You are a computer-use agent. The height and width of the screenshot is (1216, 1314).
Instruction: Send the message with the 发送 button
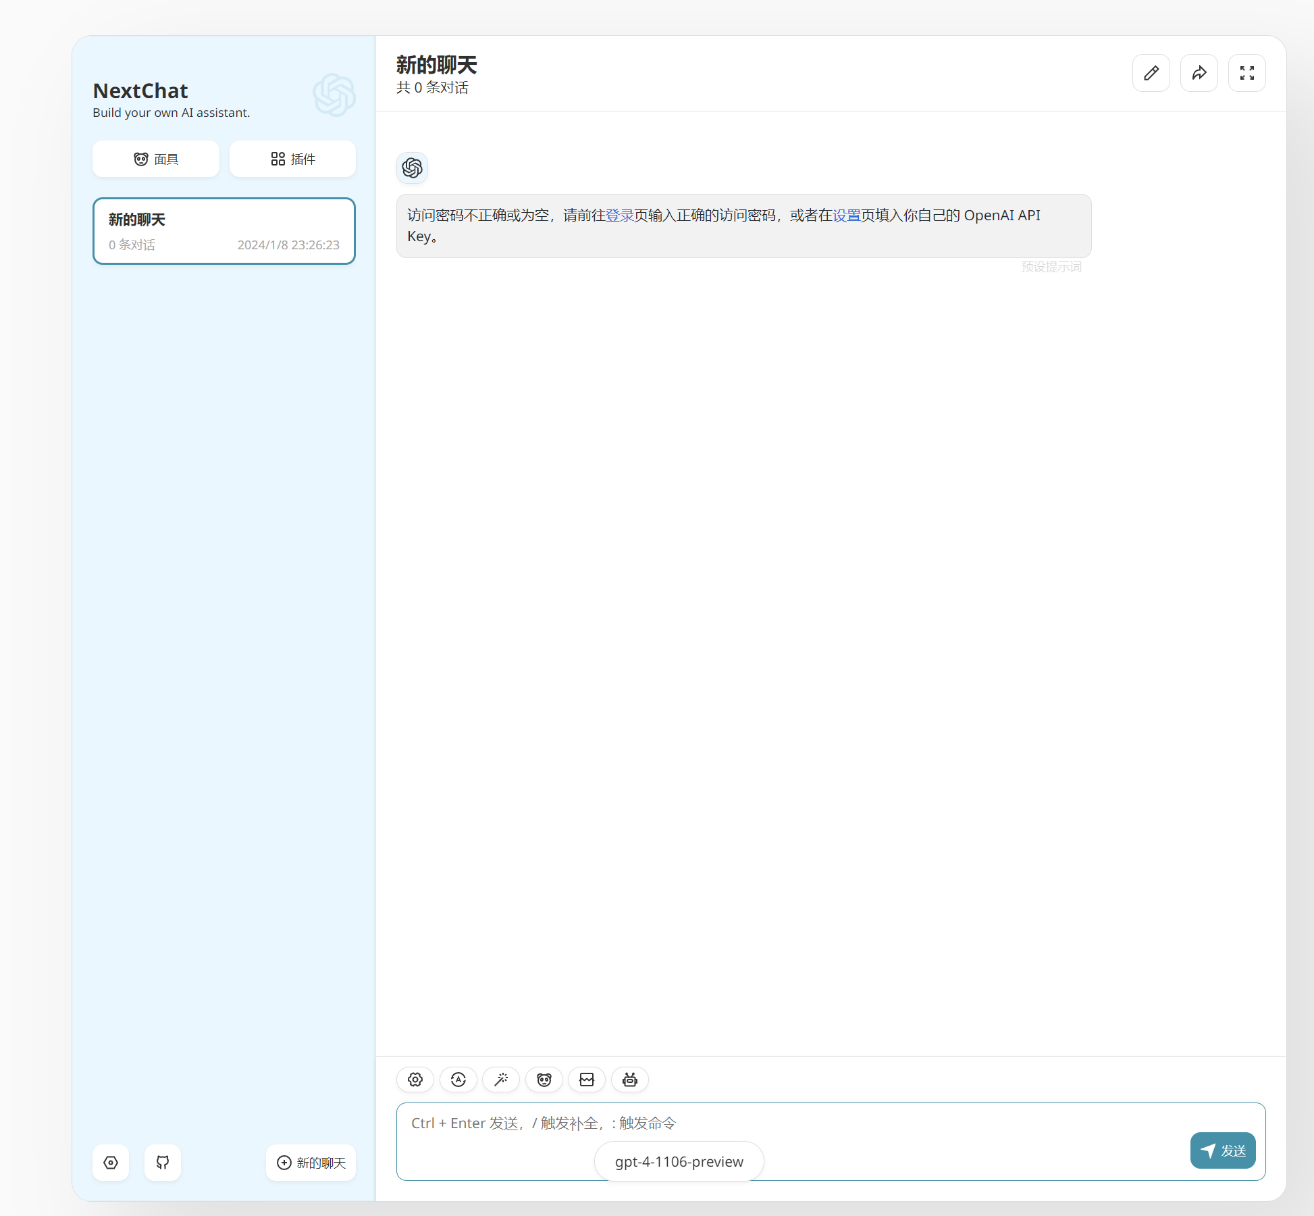point(1222,1150)
